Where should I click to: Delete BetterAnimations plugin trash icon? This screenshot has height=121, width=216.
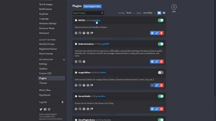161,62
